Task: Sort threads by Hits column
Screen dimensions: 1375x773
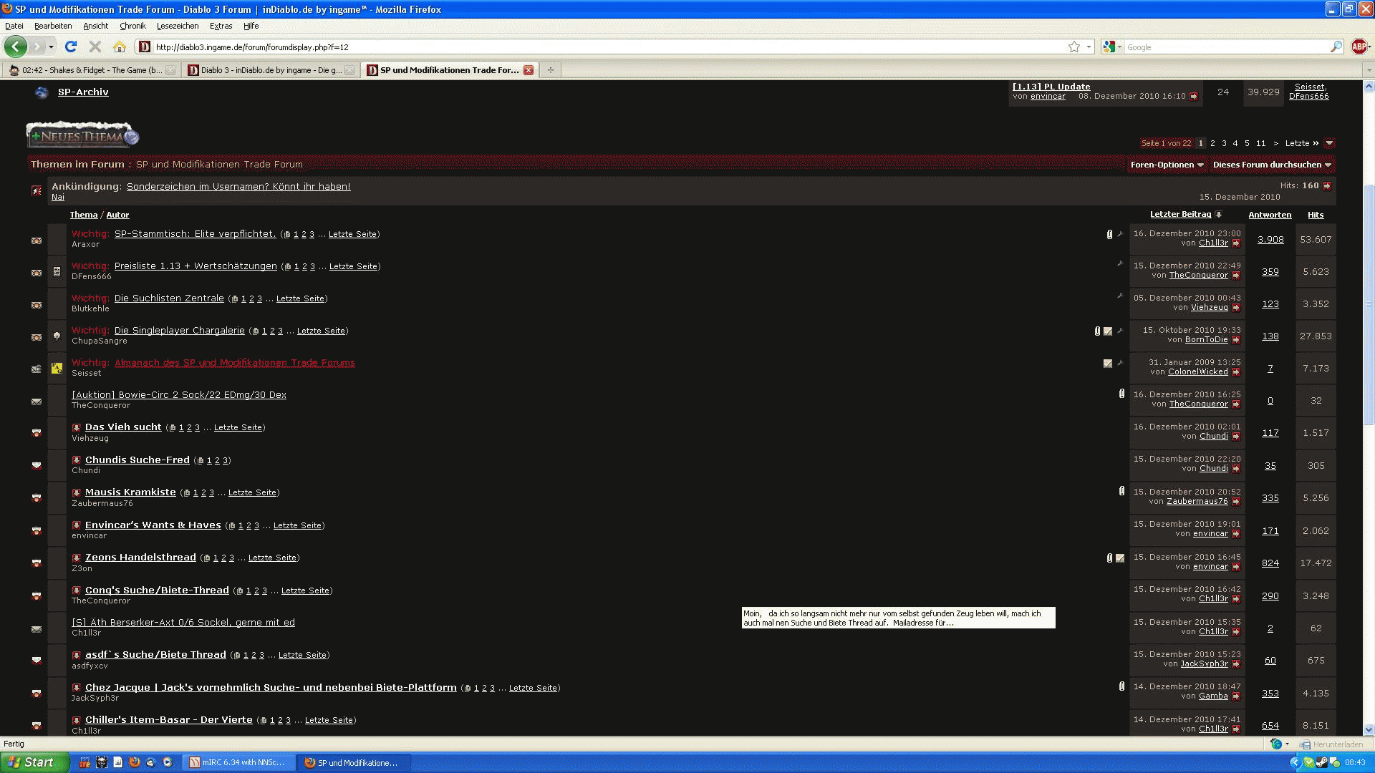Action: pos(1316,215)
